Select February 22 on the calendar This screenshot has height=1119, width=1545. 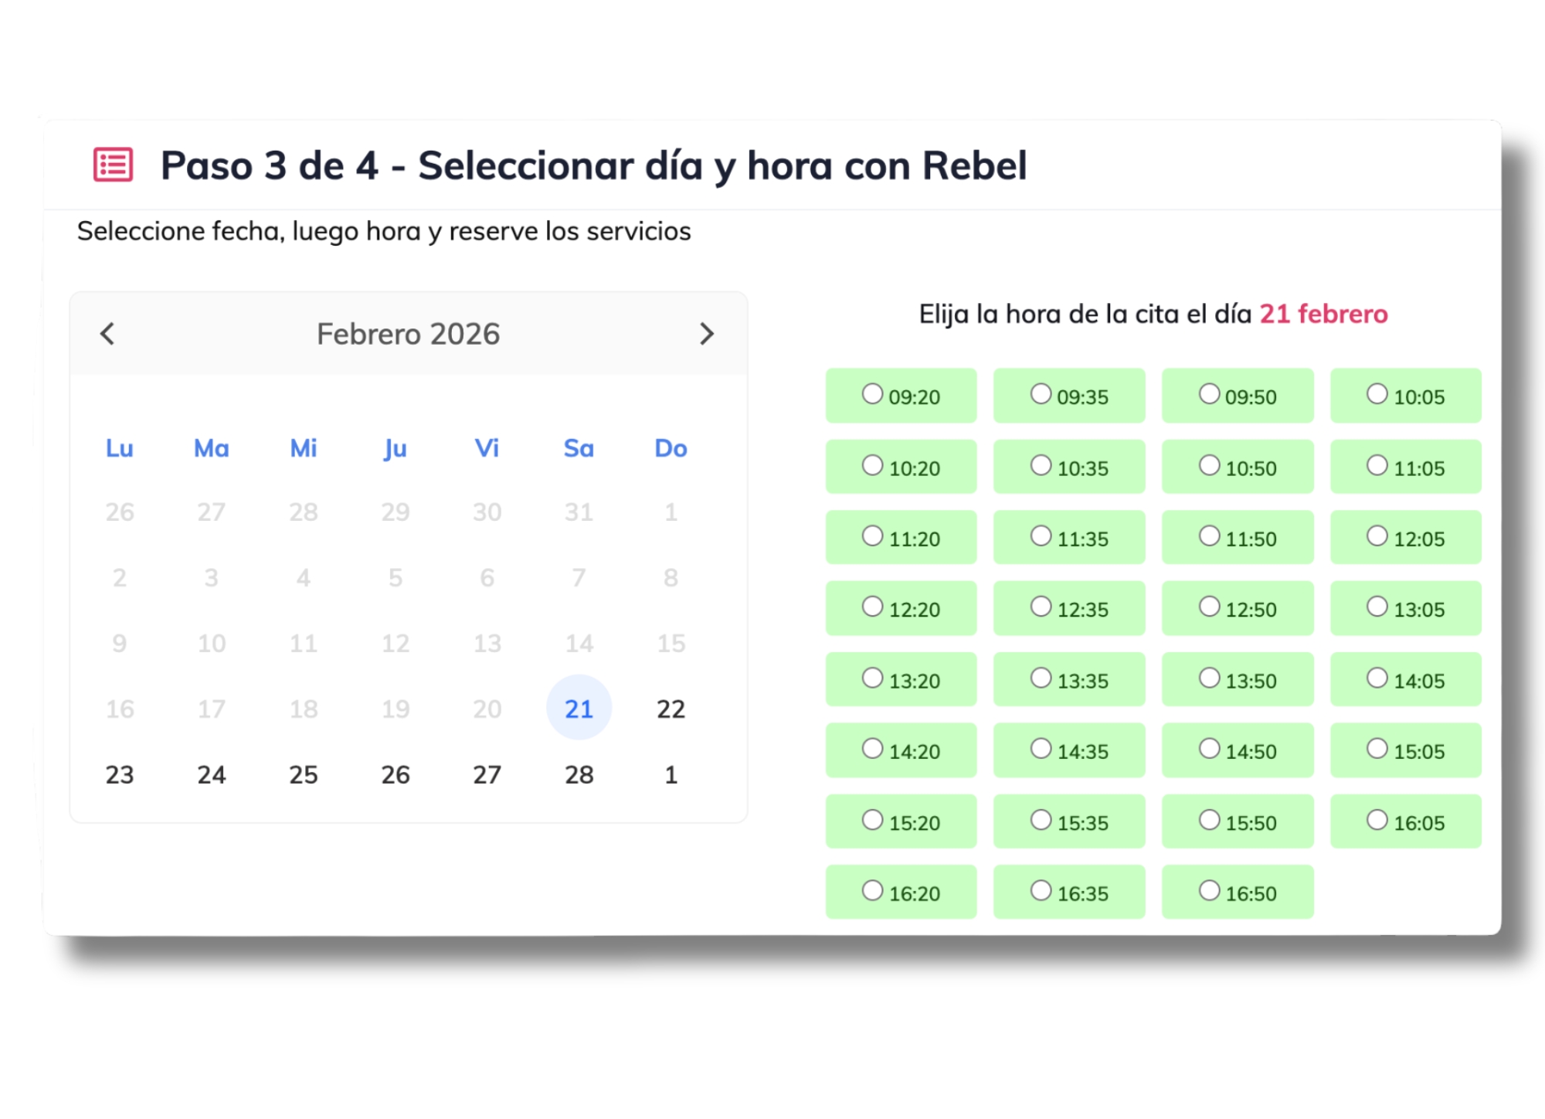[x=671, y=708]
